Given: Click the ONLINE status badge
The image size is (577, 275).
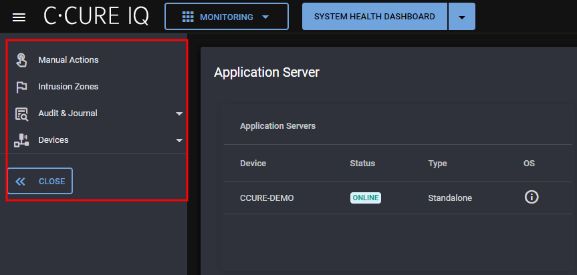Looking at the screenshot, I should tap(366, 198).
